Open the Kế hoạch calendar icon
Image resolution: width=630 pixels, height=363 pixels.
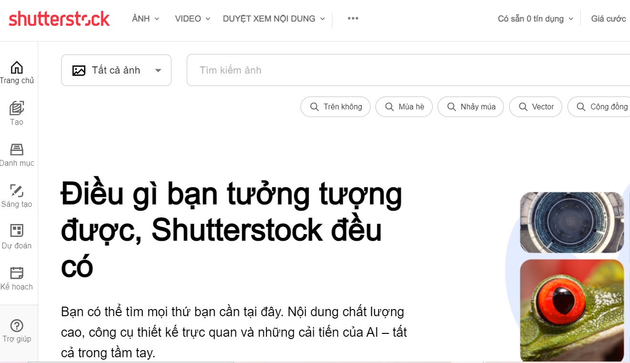17,273
